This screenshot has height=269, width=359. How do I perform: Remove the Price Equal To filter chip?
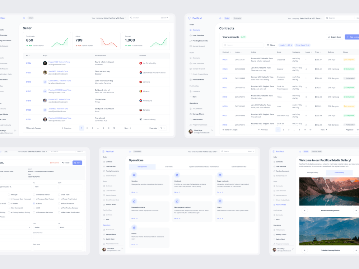309,45
